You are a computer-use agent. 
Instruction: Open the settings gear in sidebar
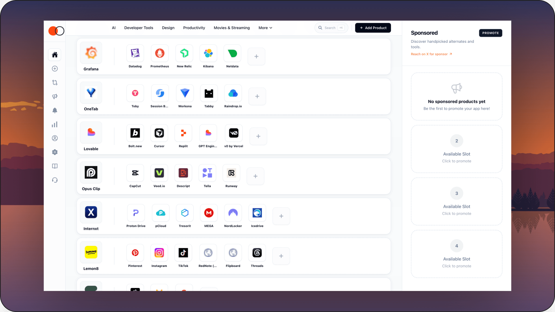tap(55, 152)
